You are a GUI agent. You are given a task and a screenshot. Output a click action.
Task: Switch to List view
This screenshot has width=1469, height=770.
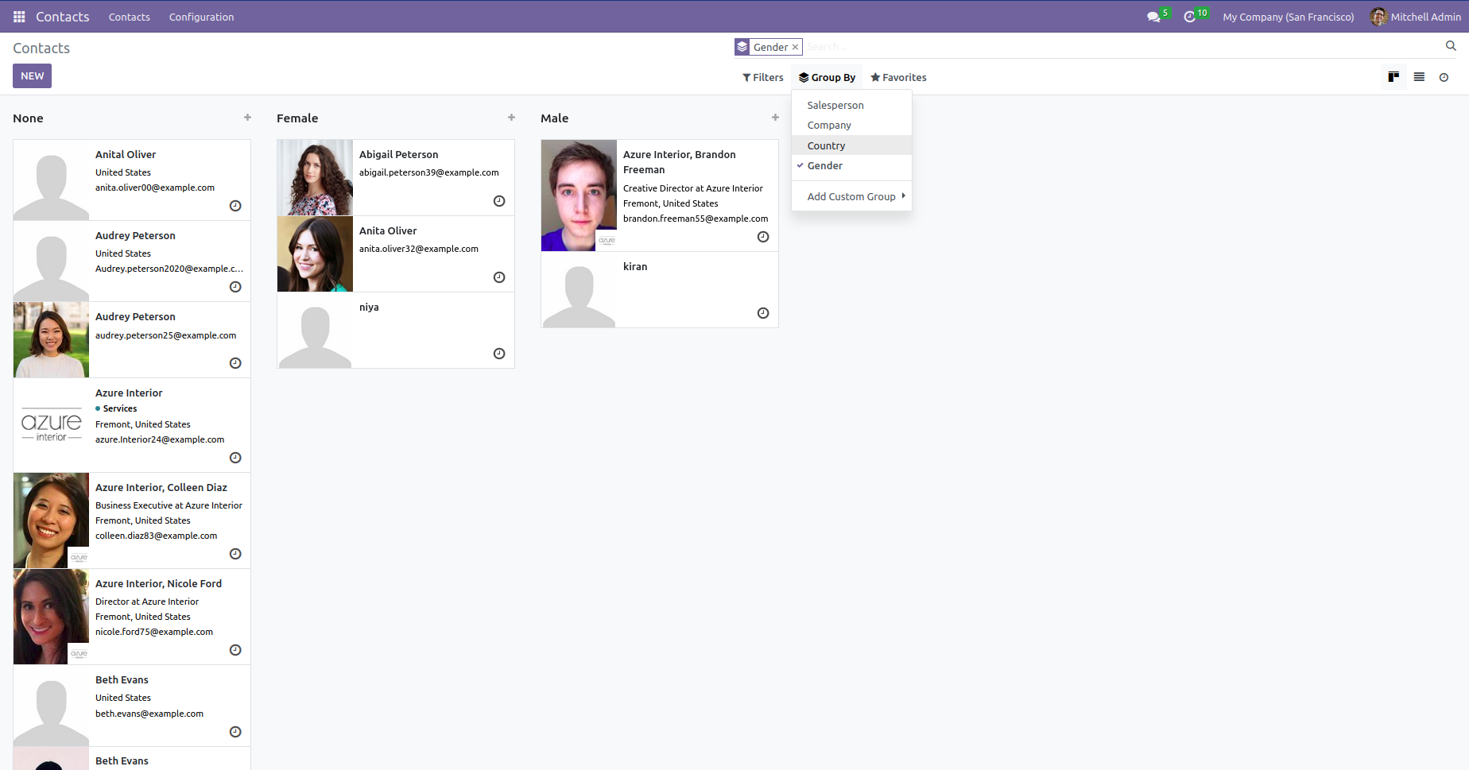[1419, 77]
